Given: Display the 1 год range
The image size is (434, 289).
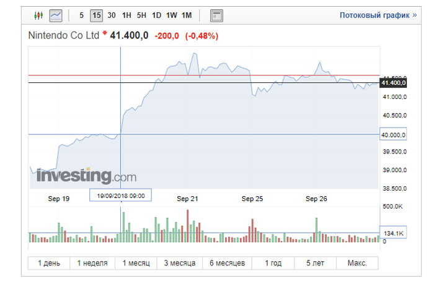Looking at the screenshot, I should (273, 263).
